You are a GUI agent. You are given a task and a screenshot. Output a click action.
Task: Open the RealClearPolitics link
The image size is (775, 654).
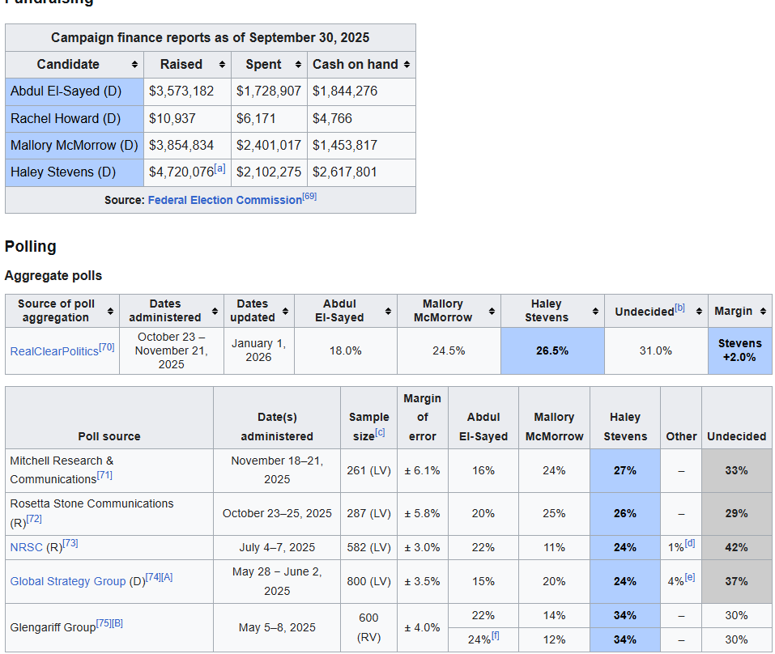tap(54, 351)
